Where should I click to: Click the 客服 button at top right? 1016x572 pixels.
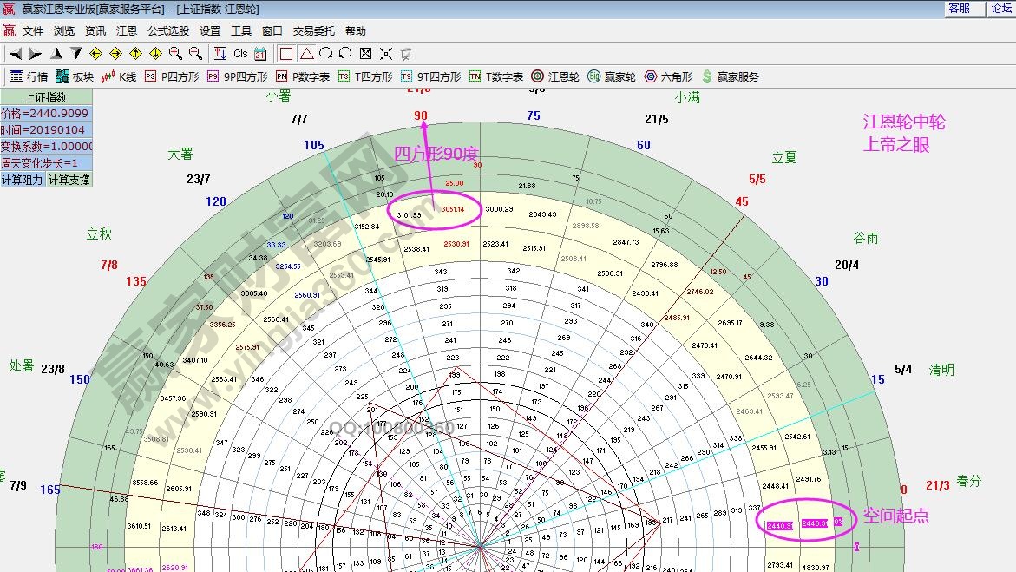tap(959, 9)
